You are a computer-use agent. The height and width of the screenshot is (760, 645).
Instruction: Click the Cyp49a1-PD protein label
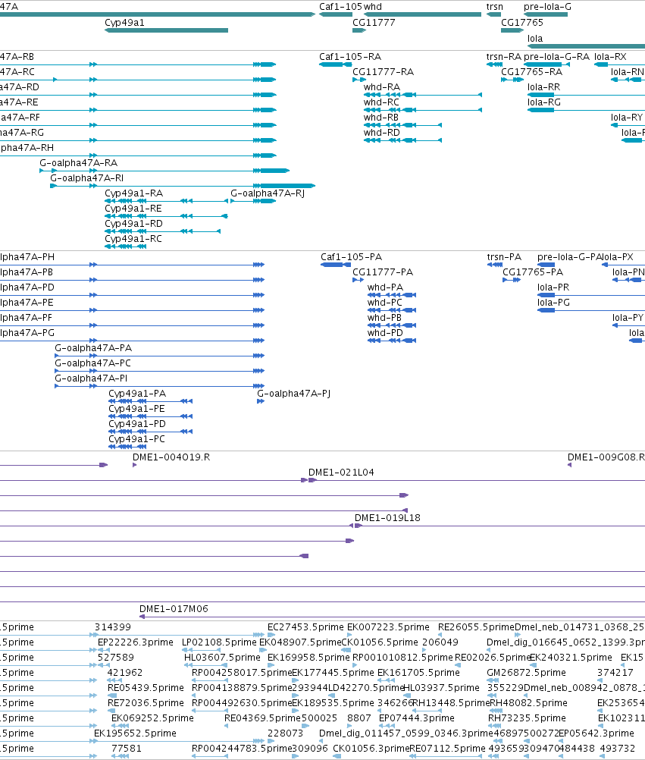pos(137,424)
